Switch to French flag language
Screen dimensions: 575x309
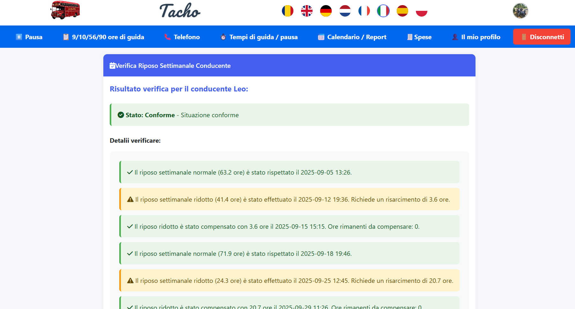[x=364, y=11]
